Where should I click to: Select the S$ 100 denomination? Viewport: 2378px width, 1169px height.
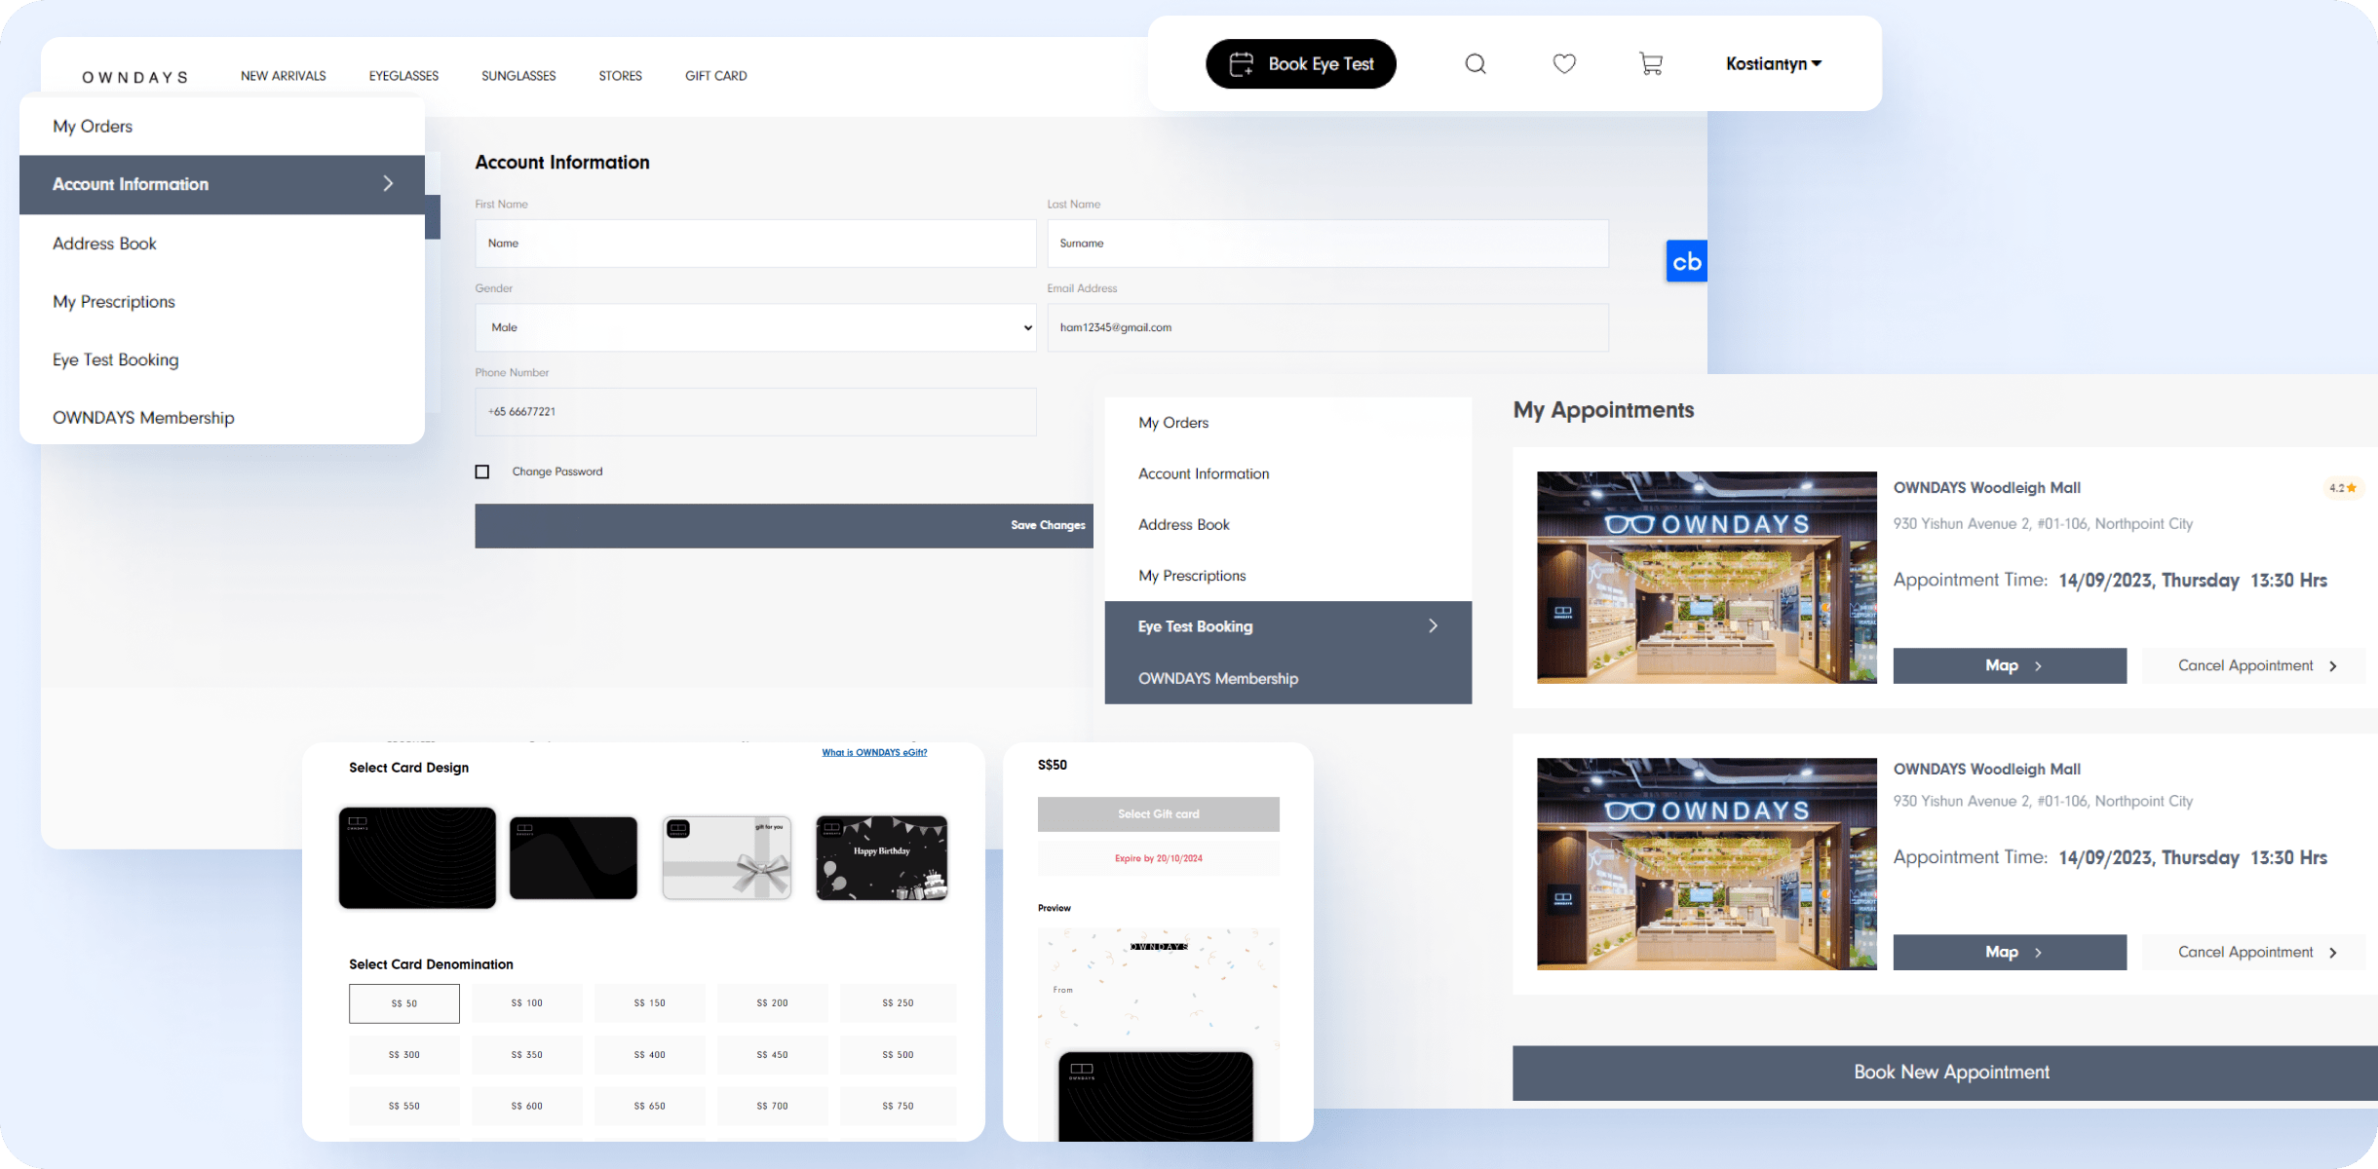tap(527, 1002)
